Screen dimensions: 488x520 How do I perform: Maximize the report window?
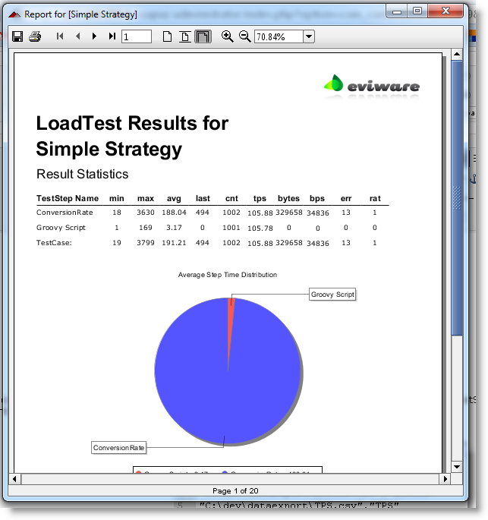coord(417,11)
